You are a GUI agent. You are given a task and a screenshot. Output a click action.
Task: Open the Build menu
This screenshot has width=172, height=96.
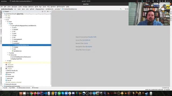(x=37, y=7)
